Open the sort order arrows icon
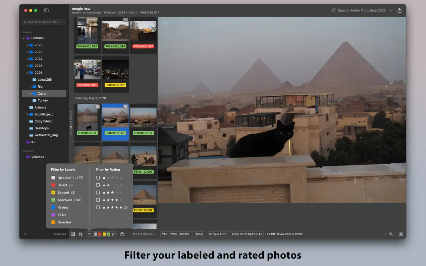This screenshot has width=426, height=266. [80, 234]
